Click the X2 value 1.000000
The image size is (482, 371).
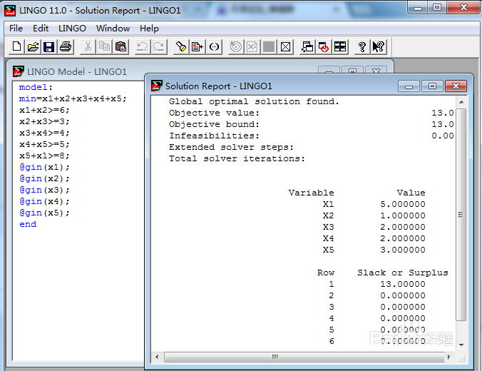403,215
